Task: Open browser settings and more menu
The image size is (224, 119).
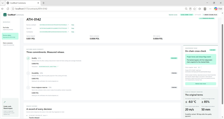Action: click(210, 9)
